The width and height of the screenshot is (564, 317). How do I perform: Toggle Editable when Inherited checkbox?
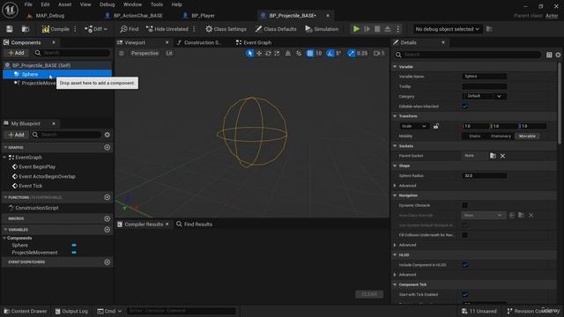464,107
